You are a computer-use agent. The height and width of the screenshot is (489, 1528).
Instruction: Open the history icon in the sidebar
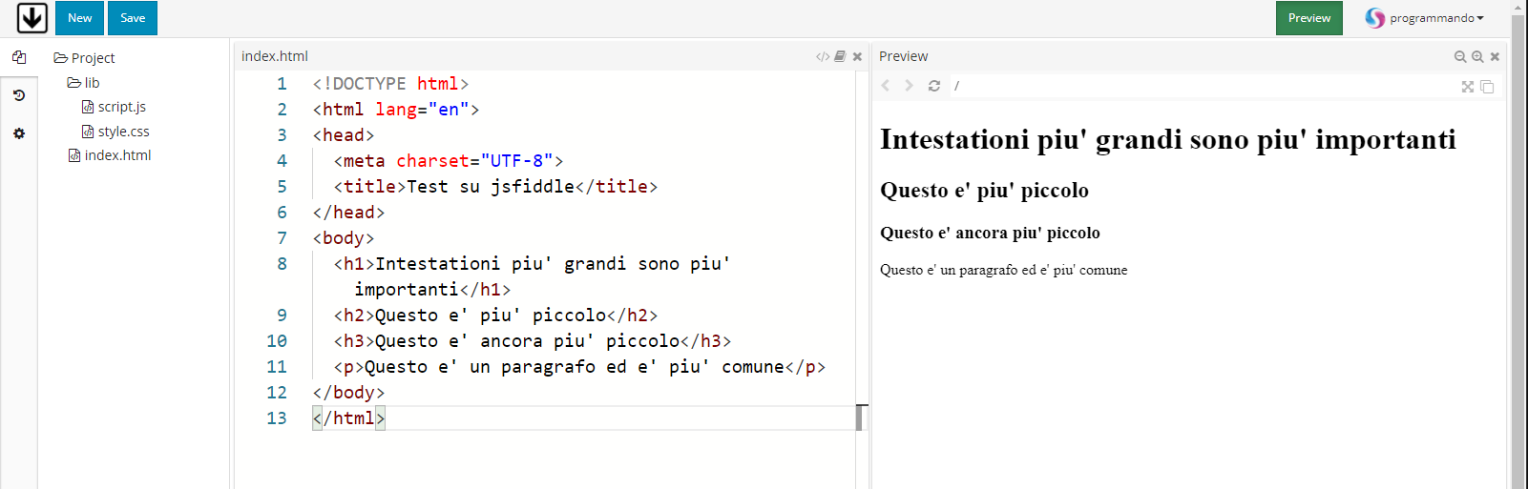19,95
